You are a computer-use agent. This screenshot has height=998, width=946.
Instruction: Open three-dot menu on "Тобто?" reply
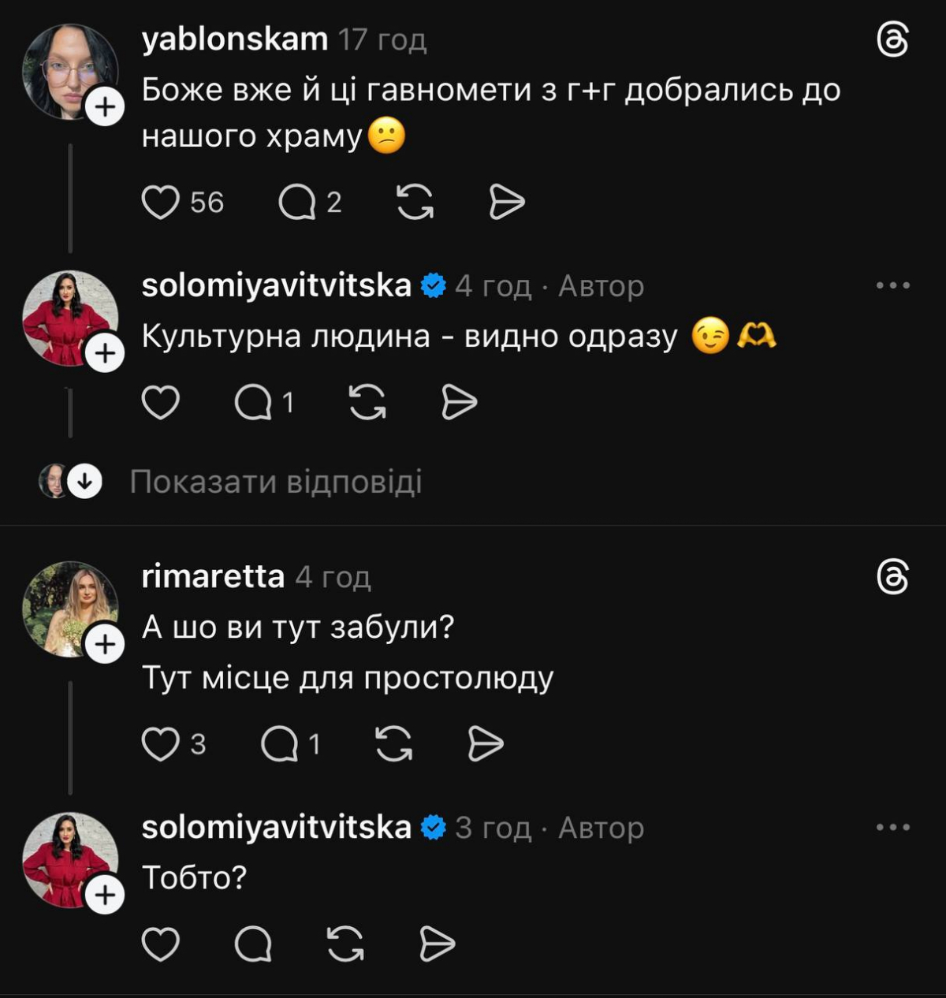[x=893, y=827]
